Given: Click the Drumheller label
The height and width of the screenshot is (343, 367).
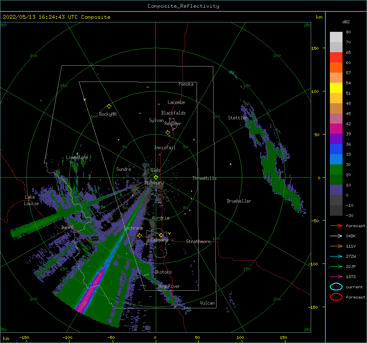Looking at the screenshot, I should [239, 201].
